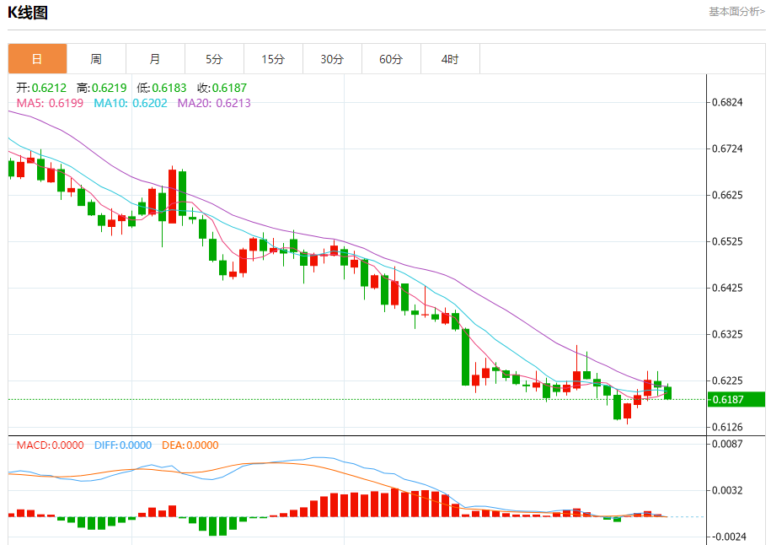Click the closing price 收:0.6187
The height and width of the screenshot is (545, 771).
(x=222, y=88)
